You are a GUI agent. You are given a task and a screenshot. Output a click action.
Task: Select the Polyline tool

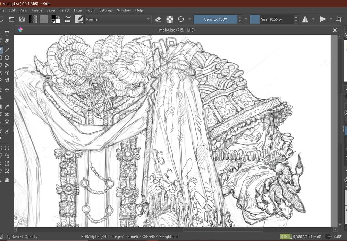[7, 65]
